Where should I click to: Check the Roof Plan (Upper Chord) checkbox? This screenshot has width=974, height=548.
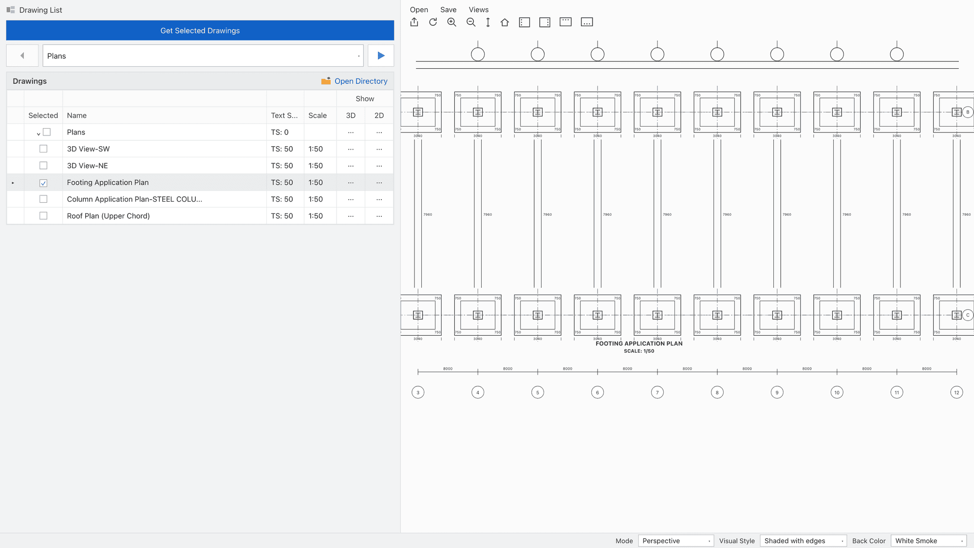43,216
